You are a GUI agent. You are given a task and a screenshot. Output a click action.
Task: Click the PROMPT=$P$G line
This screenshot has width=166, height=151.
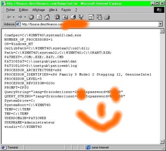coord(16,87)
